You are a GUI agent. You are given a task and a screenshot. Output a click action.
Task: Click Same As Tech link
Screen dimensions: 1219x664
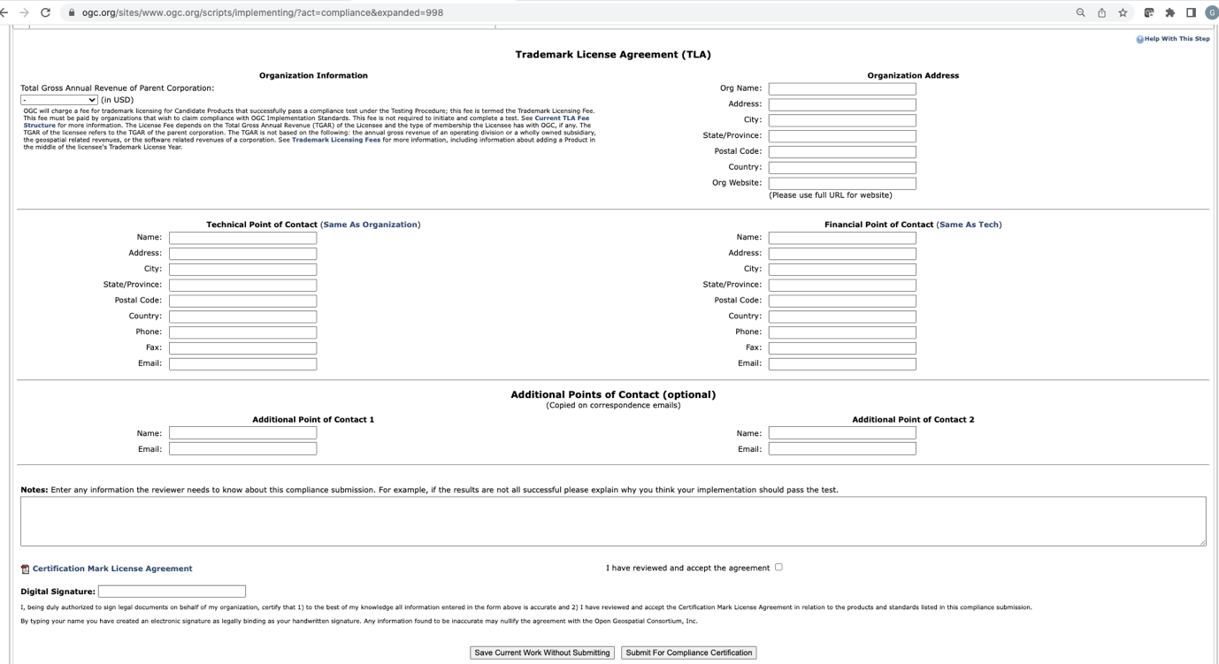pyautogui.click(x=969, y=225)
